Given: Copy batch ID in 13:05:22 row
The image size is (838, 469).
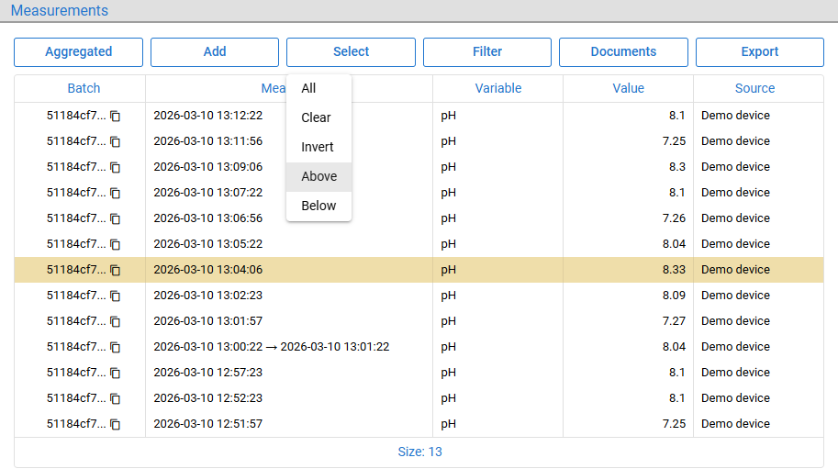Looking at the screenshot, I should 115,244.
